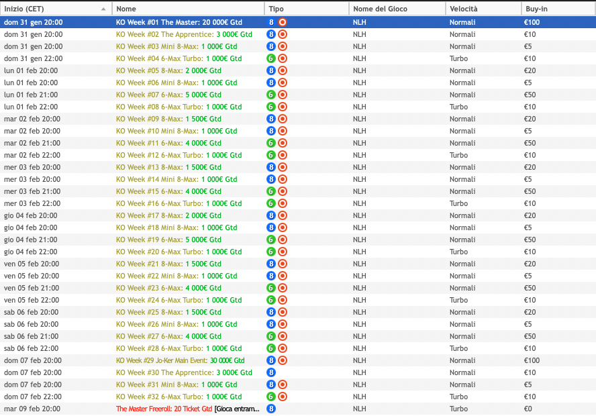
Task: Click Turbo speed in KO Week #32 row
Action: [x=458, y=397]
